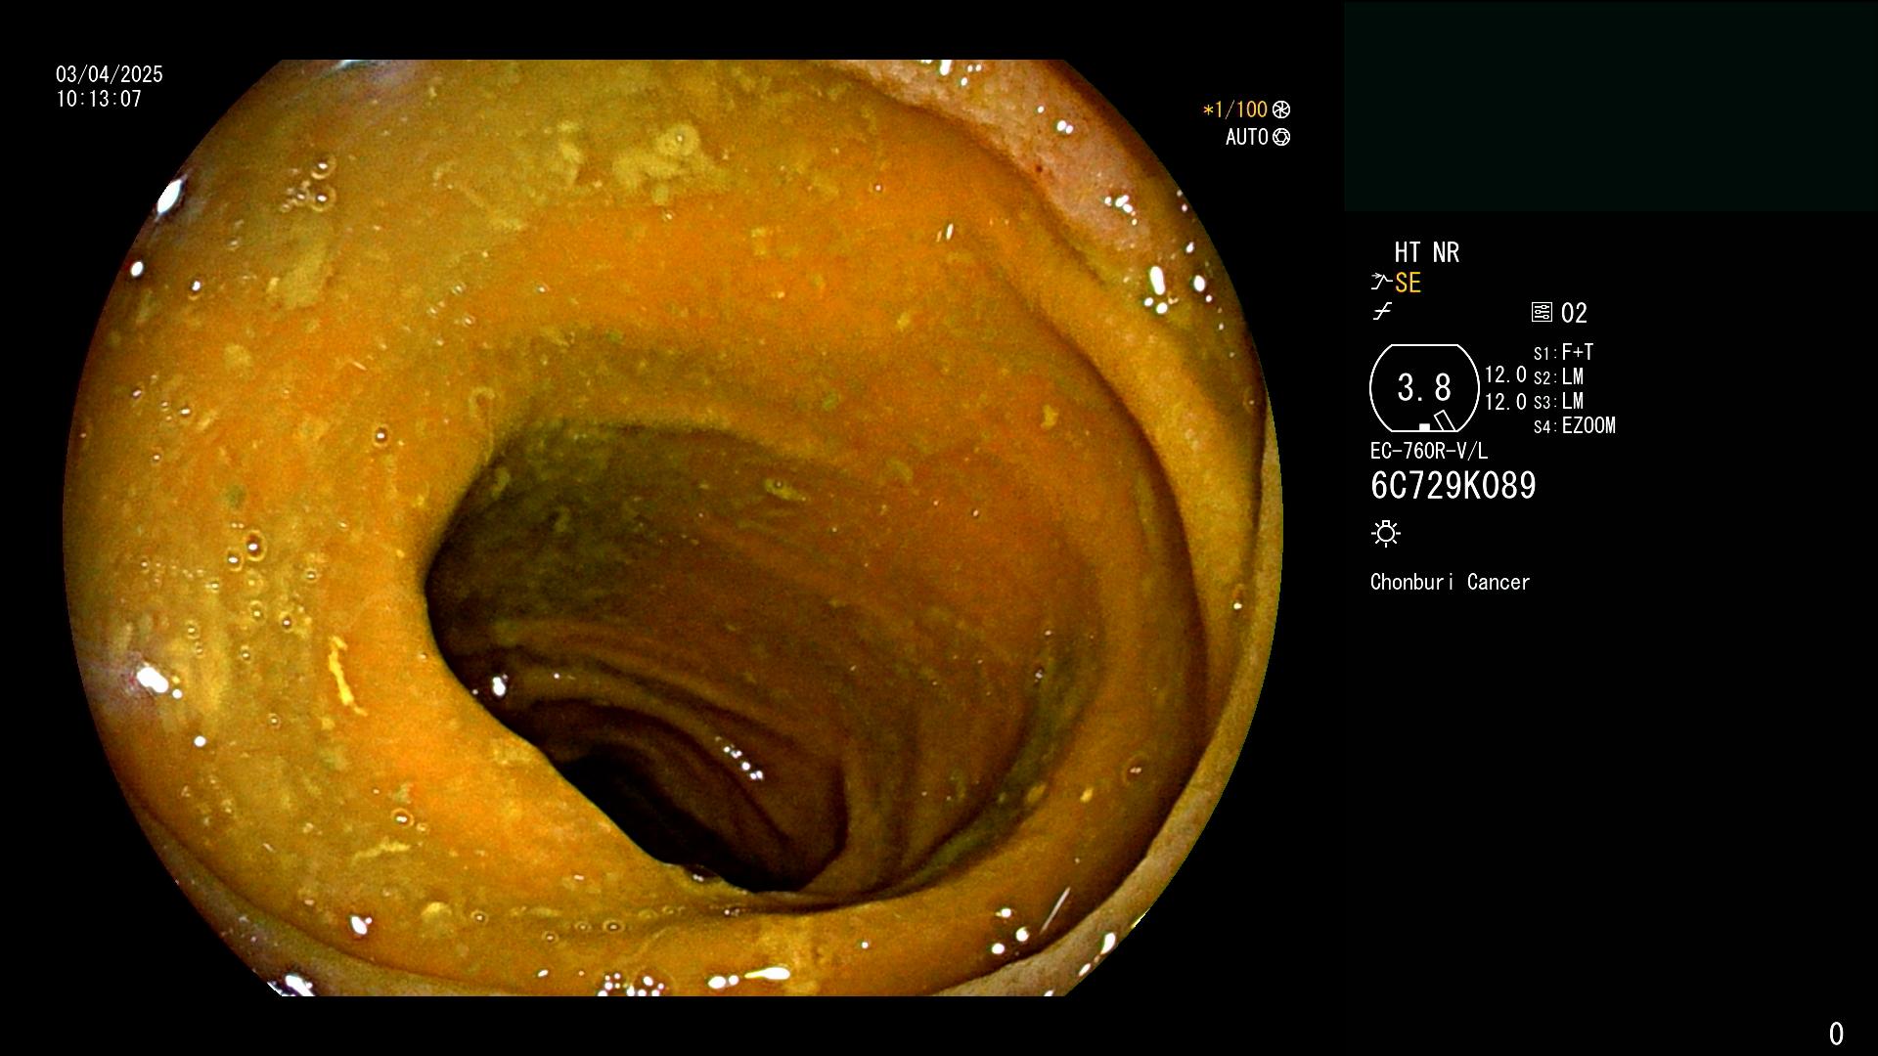Click the light source lamp icon
This screenshot has width=1878, height=1056.
coord(1386,534)
